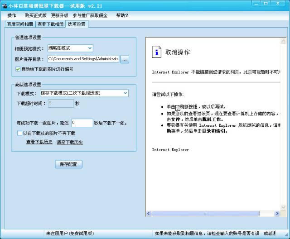
Task: Expand the 下载模式 dropdown
Action: click(x=125, y=93)
